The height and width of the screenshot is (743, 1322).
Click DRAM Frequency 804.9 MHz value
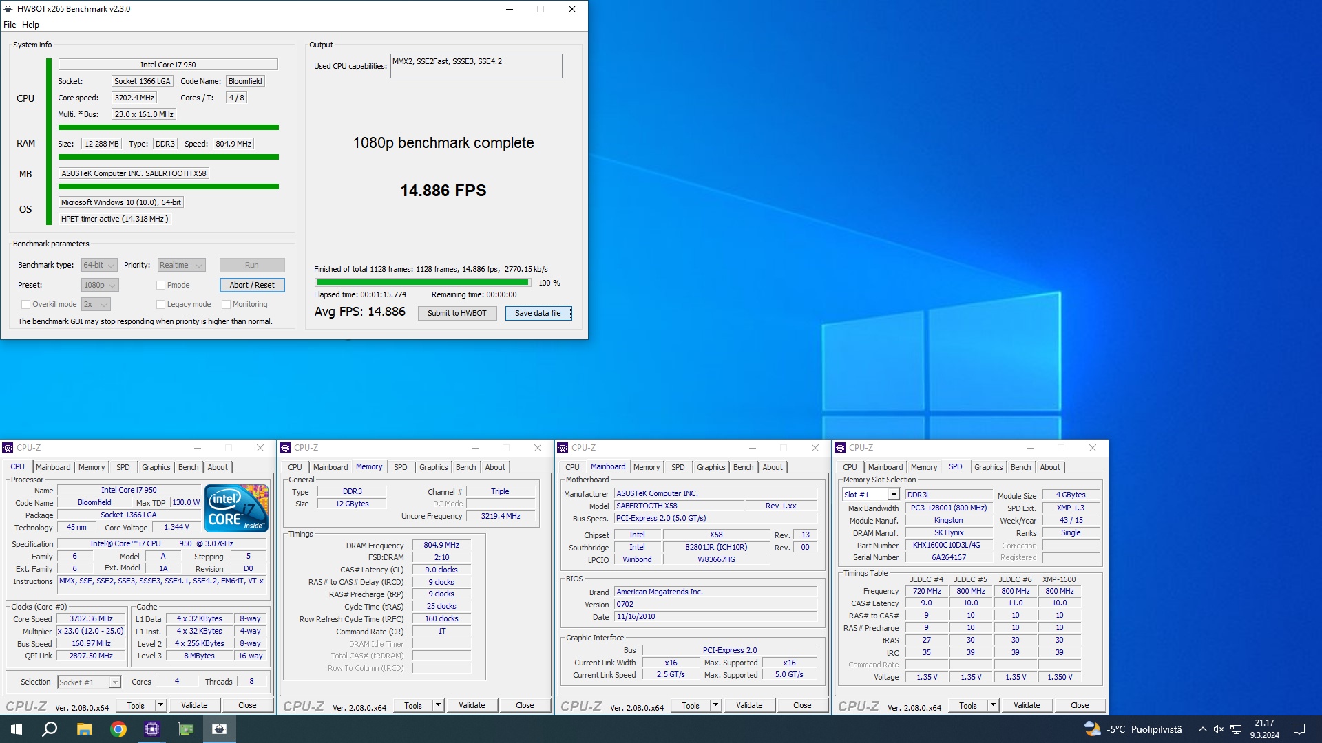pyautogui.click(x=441, y=545)
